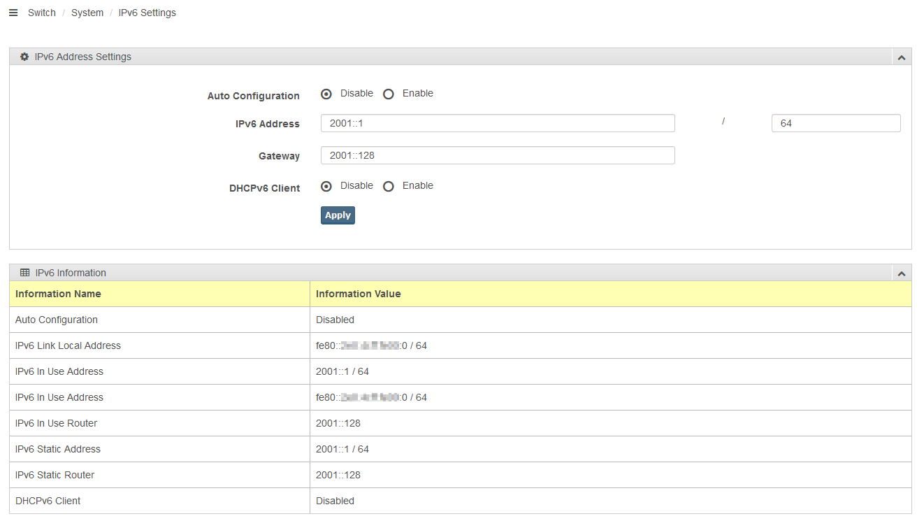Open System in the breadcrumb trail
Viewport: 924px width, 528px height.
click(87, 13)
